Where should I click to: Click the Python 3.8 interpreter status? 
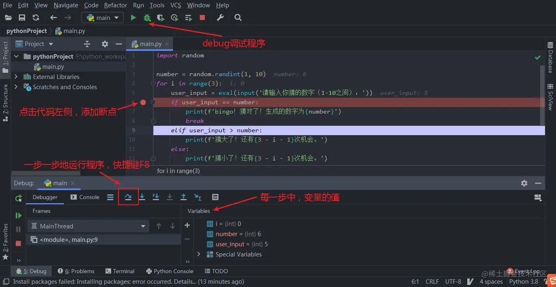tap(523, 281)
